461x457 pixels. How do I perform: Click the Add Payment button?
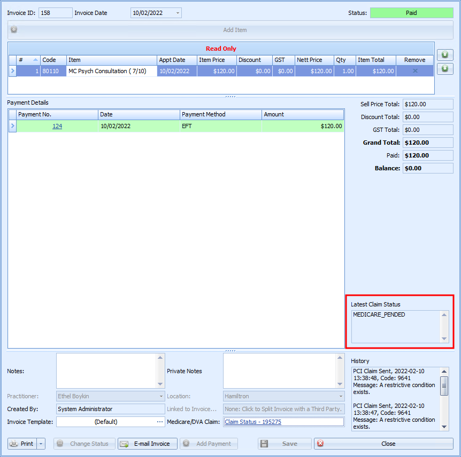[x=209, y=444]
